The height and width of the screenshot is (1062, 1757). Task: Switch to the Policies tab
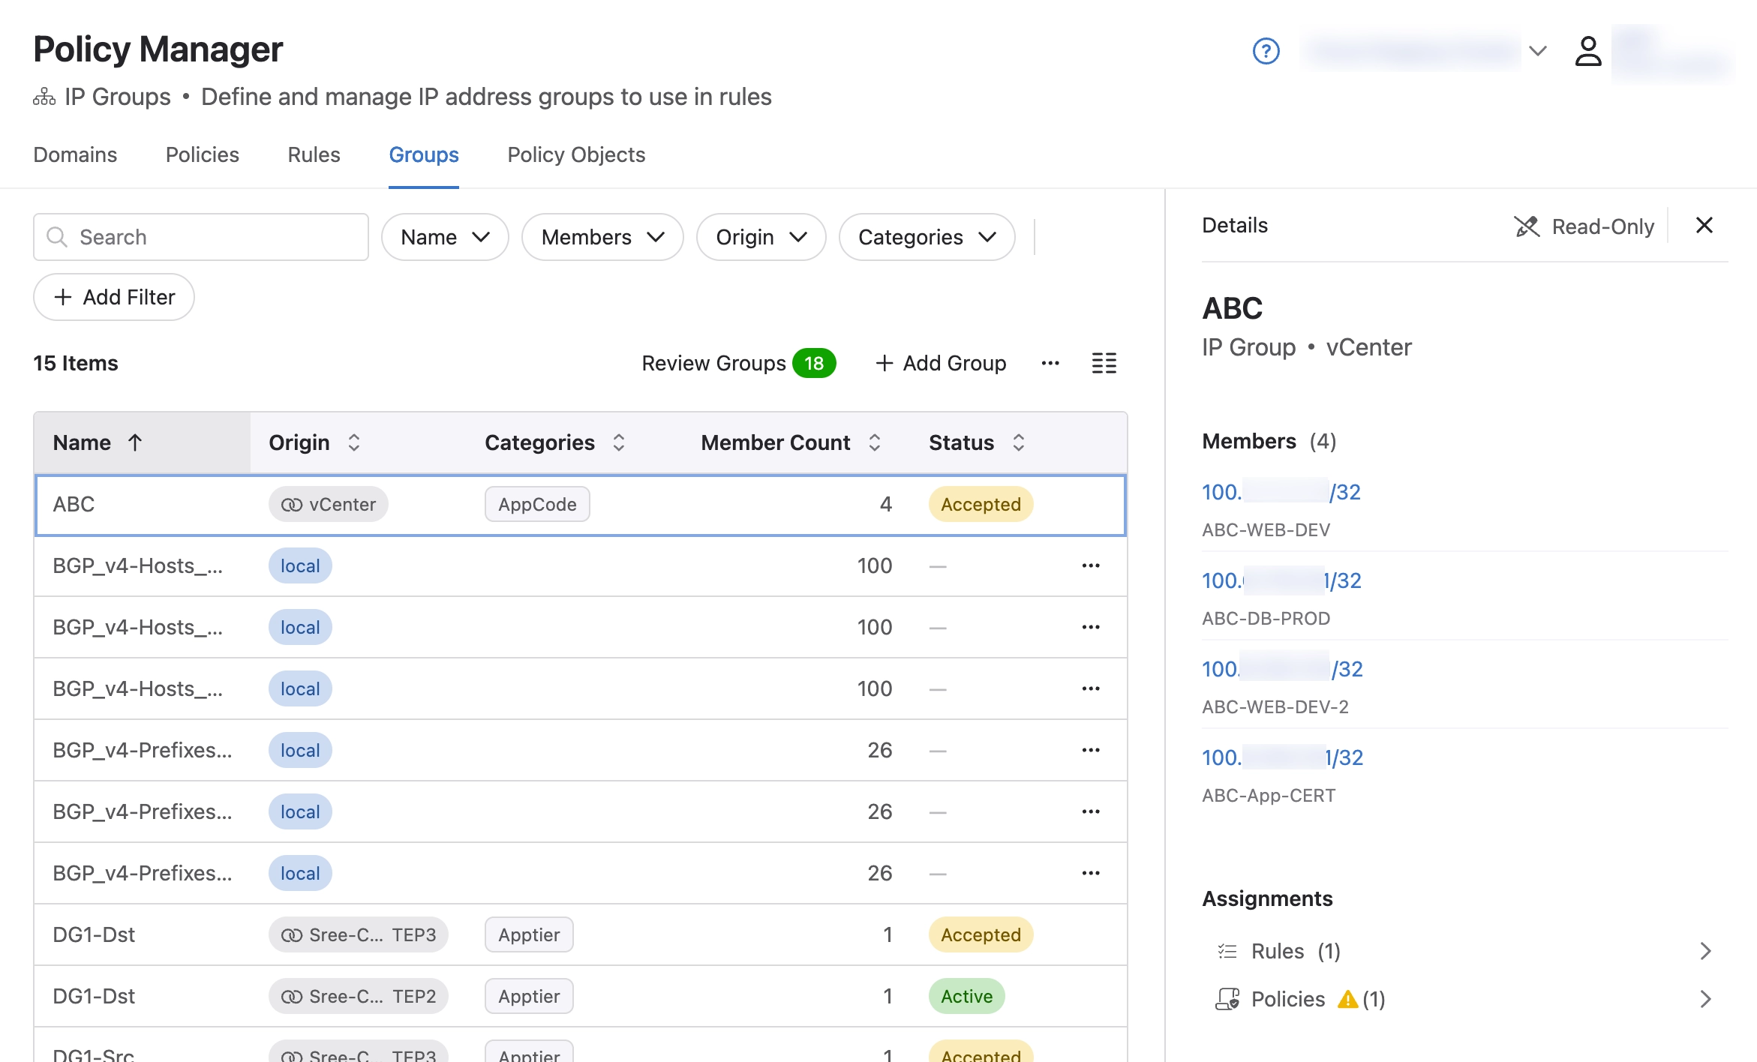click(203, 154)
